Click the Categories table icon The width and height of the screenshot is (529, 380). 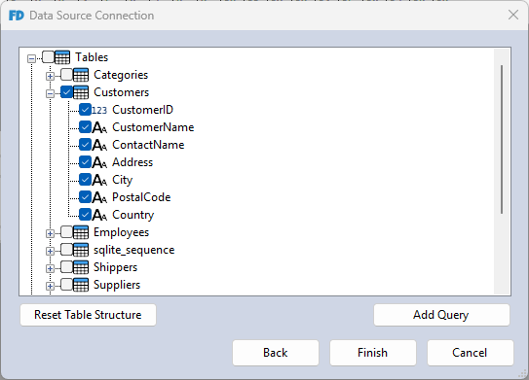click(81, 75)
